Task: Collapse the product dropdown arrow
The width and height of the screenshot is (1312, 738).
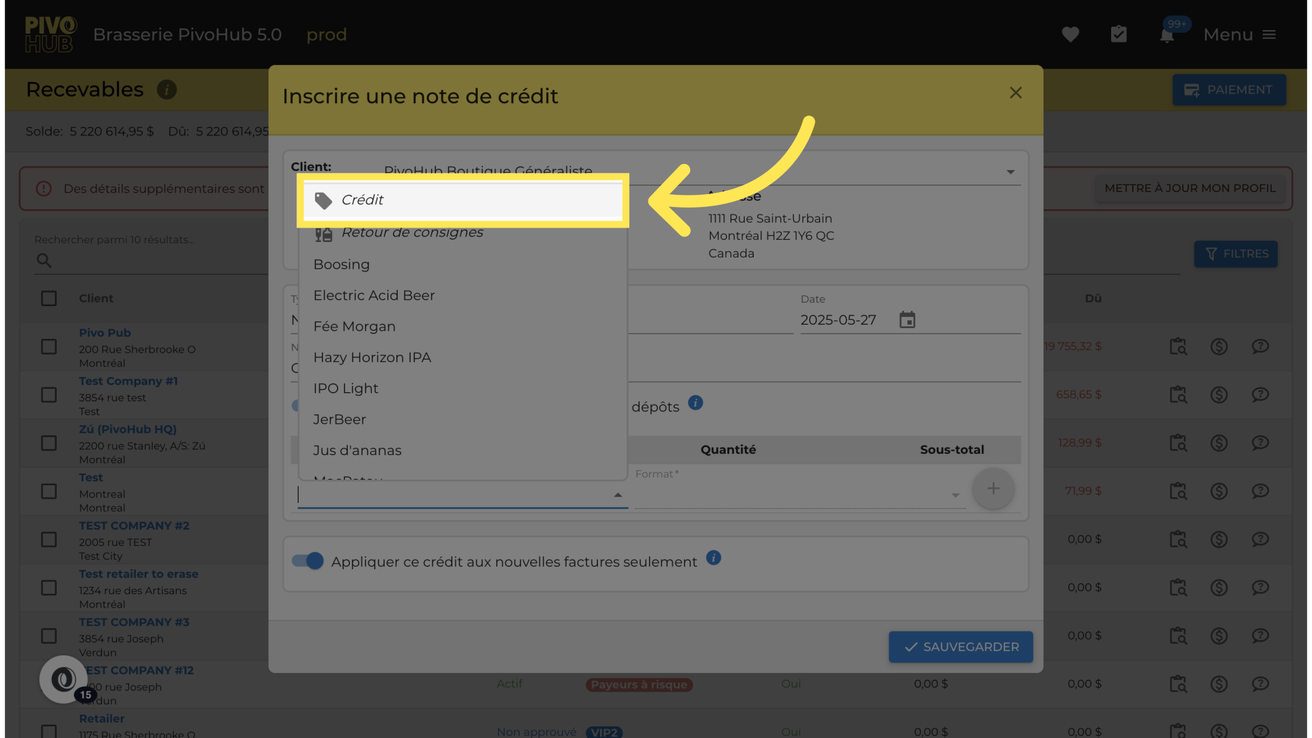Action: pyautogui.click(x=618, y=495)
